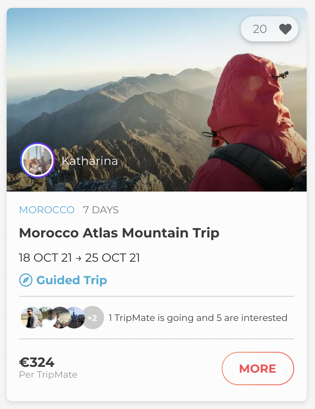This screenshot has height=409, width=315.
Task: Click the €324 price
Action: tap(37, 362)
